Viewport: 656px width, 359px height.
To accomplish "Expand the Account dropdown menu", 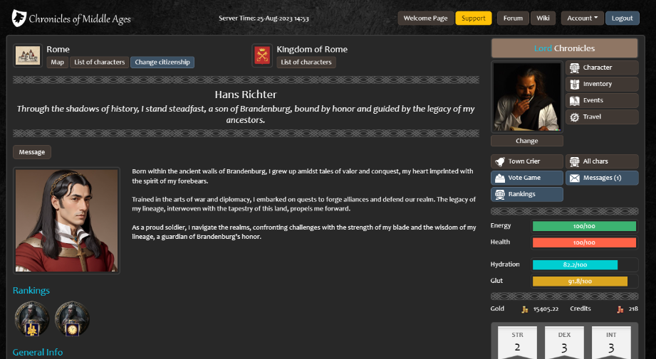I will (x=581, y=18).
